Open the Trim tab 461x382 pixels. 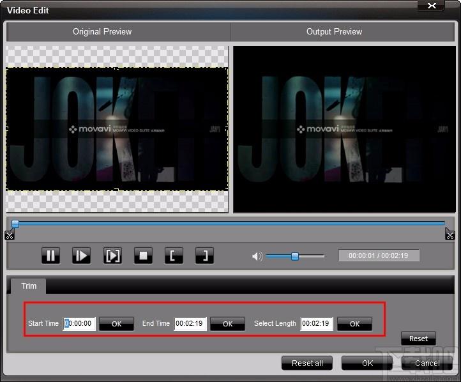point(29,286)
